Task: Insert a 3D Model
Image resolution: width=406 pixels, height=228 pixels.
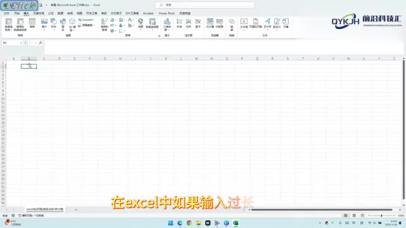Action: [x=72, y=25]
